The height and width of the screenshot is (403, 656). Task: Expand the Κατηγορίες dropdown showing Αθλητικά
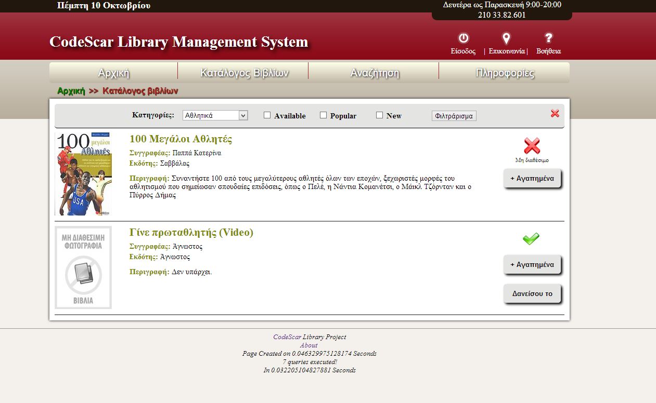[215, 115]
